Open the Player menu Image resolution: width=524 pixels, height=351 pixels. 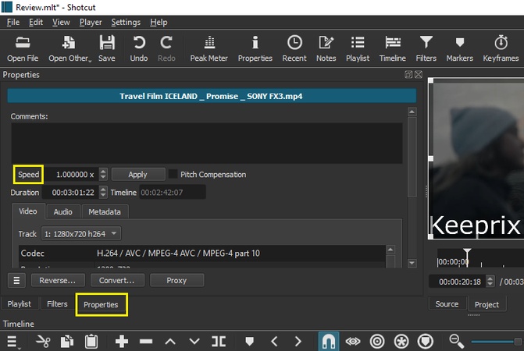click(x=91, y=23)
